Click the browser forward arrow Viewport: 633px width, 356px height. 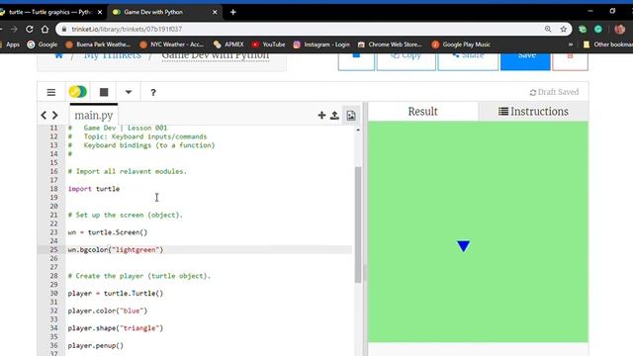pyautogui.click(x=14, y=29)
